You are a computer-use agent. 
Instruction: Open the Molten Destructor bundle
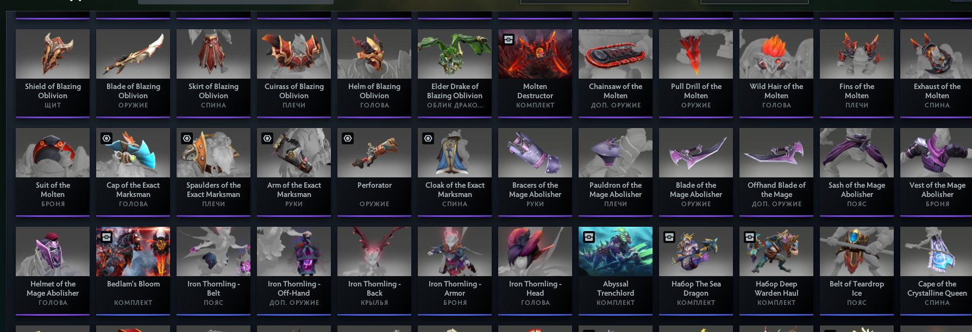pos(535,72)
